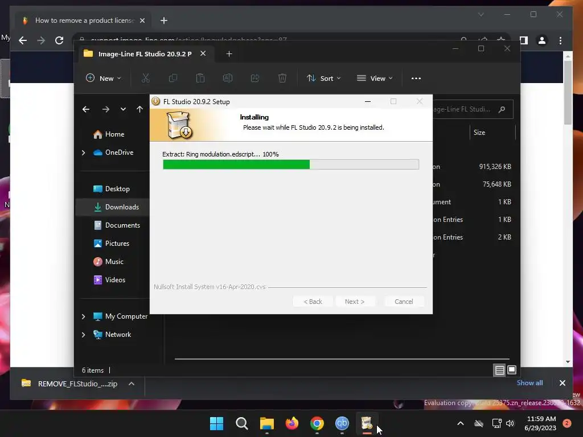Open Chrome from the taskbar
The height and width of the screenshot is (437, 583).
[x=317, y=423]
